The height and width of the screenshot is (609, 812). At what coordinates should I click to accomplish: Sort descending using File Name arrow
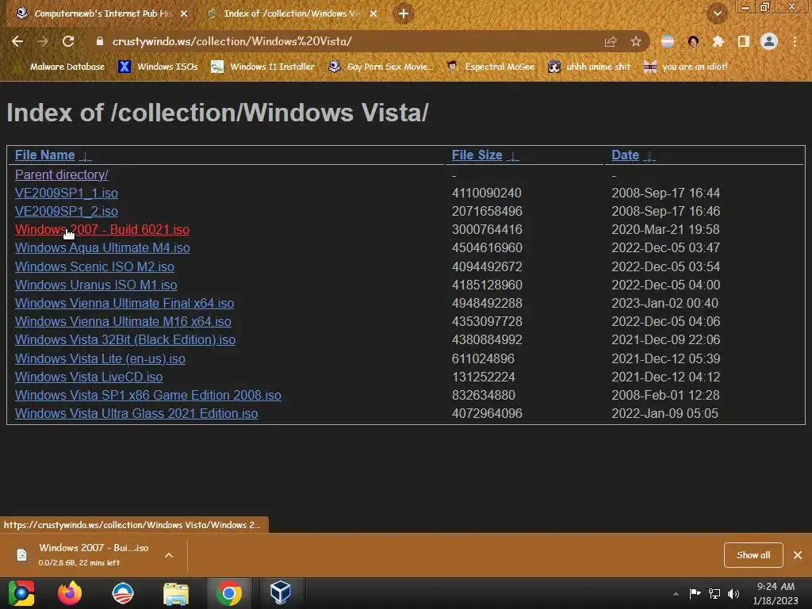(86, 156)
